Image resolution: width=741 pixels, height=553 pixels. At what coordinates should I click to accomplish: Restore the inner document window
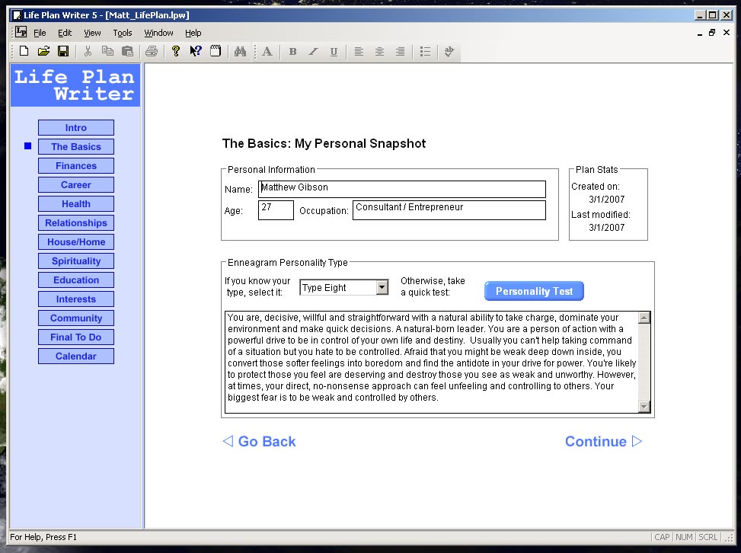[712, 33]
